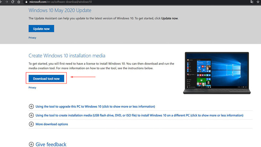Click the padlock site security icon

(26, 2)
